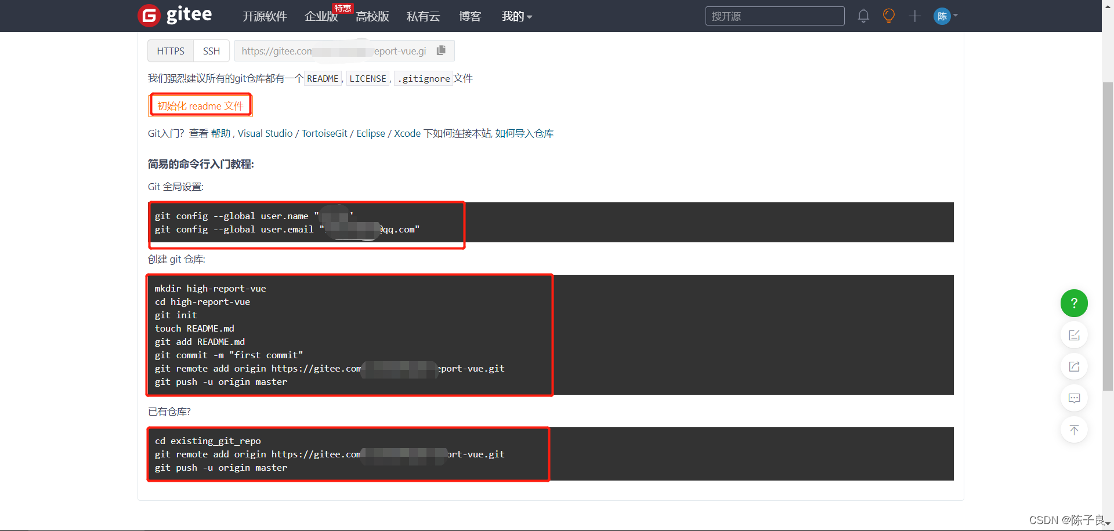Click the share floating icon
Image resolution: width=1114 pixels, height=531 pixels.
click(x=1074, y=366)
